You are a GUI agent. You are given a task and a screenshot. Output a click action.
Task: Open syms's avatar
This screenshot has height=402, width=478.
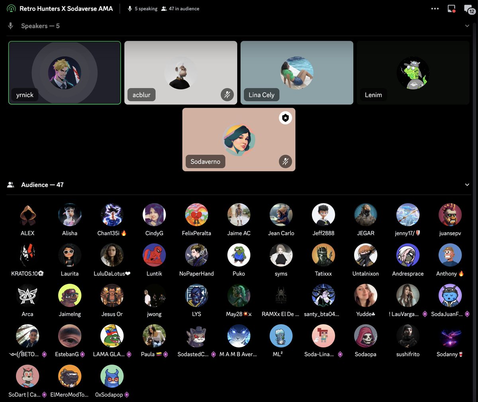click(x=281, y=255)
